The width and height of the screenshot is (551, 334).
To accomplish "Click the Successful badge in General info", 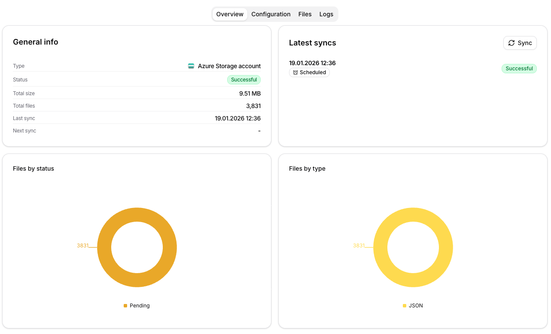I will pyautogui.click(x=244, y=80).
